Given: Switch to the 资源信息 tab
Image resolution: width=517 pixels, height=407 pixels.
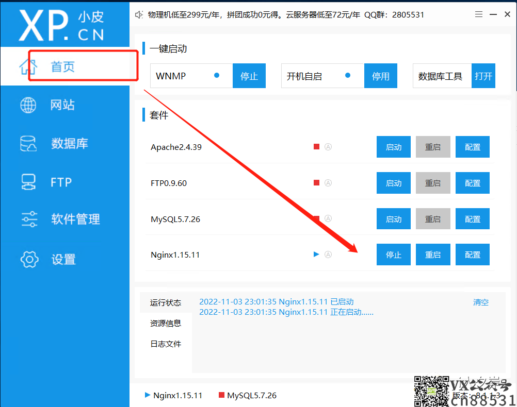Looking at the screenshot, I should (166, 323).
